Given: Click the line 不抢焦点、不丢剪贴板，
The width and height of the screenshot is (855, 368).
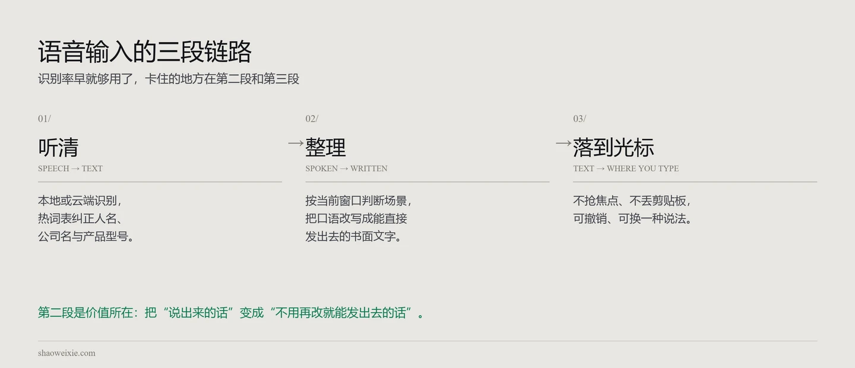Looking at the screenshot, I should point(633,201).
